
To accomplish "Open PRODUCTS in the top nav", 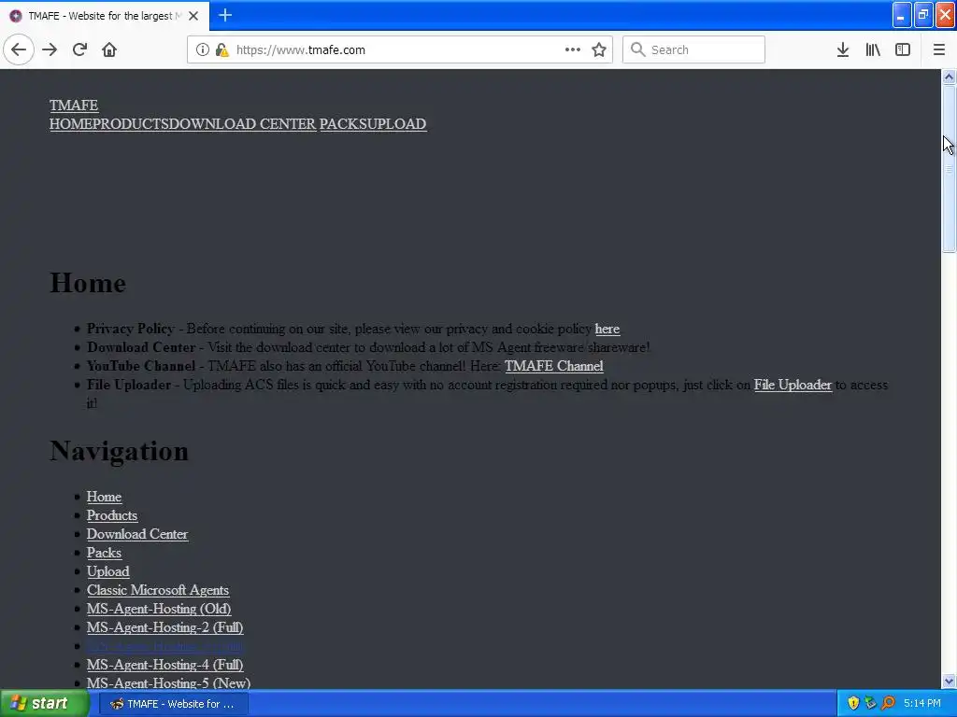I will coord(131,124).
